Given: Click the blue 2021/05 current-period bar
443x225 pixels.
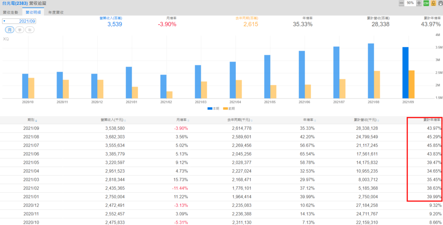Looking at the screenshot, I should tap(267, 77).
